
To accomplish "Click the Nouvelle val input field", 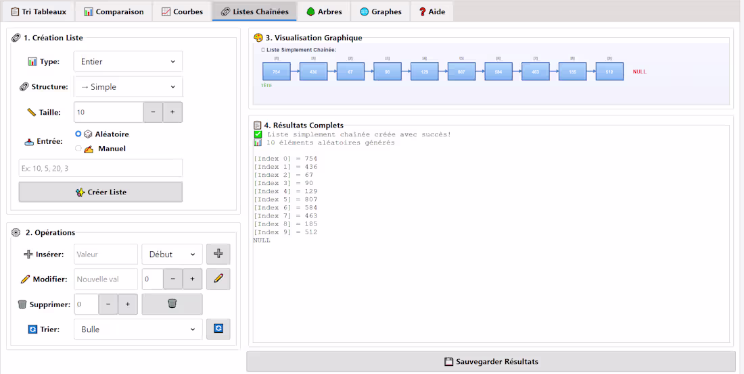I will click(106, 279).
